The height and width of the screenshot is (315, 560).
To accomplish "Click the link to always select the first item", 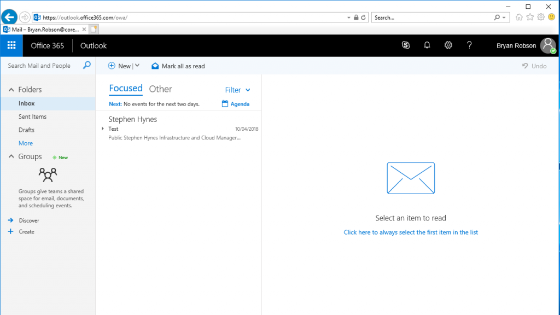I will tap(411, 232).
